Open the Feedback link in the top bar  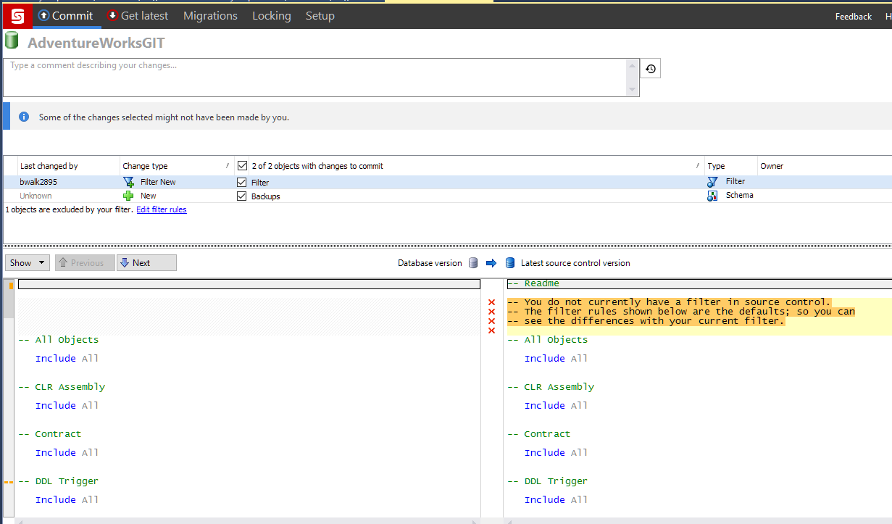[853, 16]
